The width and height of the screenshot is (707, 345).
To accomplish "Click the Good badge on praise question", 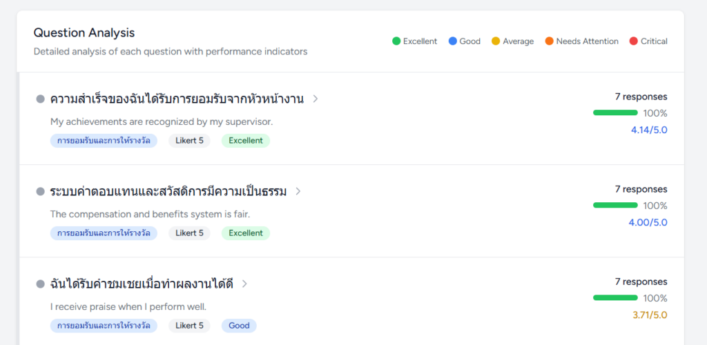I will (x=239, y=326).
